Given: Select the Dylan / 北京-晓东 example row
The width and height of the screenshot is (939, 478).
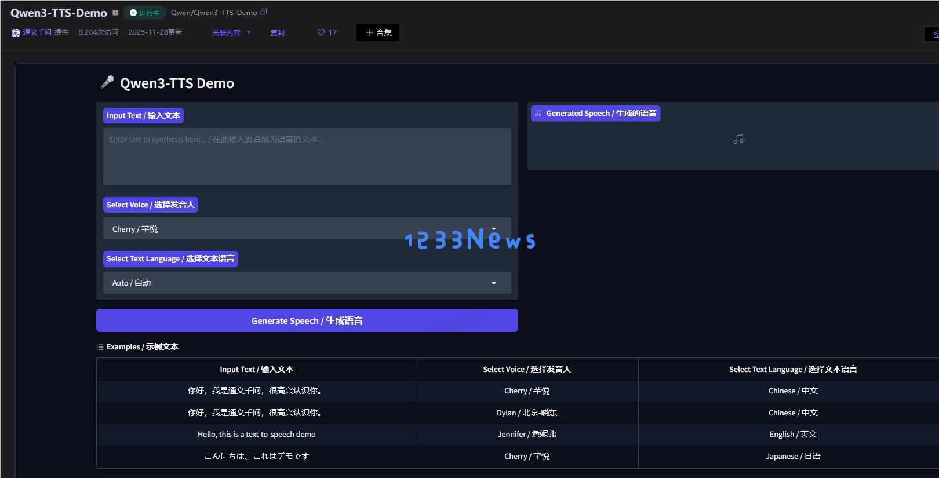Looking at the screenshot, I should tap(526, 413).
